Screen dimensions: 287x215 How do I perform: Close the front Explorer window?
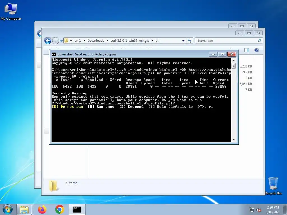[258, 33]
